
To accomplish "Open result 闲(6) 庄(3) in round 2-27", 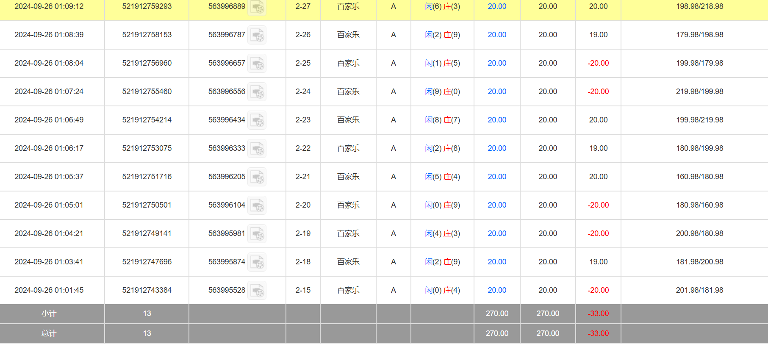I will (x=442, y=7).
